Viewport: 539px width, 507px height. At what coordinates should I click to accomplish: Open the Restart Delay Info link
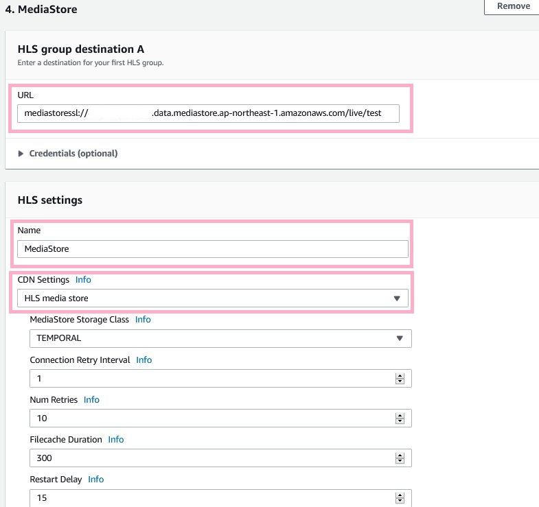tap(95, 479)
